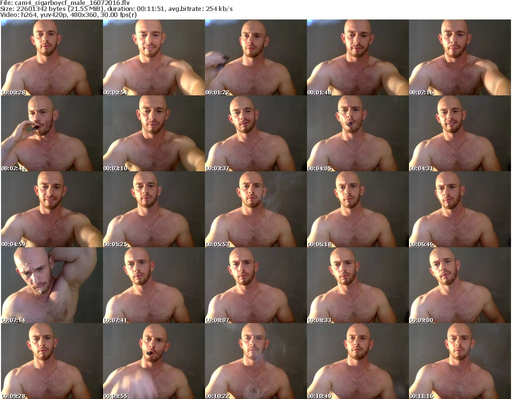The width and height of the screenshot is (512, 399).
Task: Select the thumbnail stamped 00:08:07
Action: coord(255,286)
